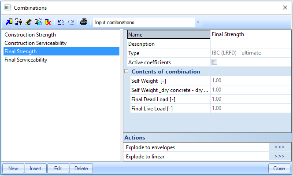Click Explode to linear action arrow
Screen dimensions: 293x176
click(279, 157)
